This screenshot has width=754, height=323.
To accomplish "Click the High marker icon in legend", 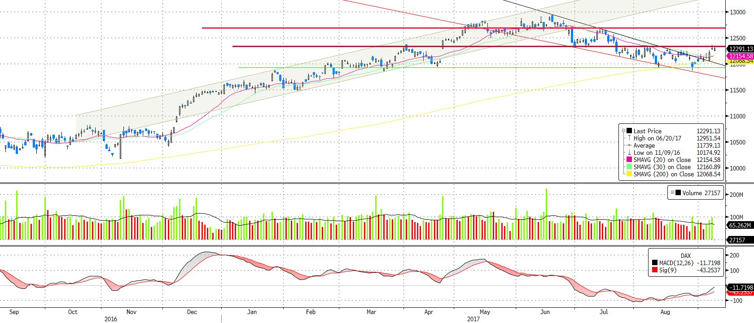I will point(629,138).
